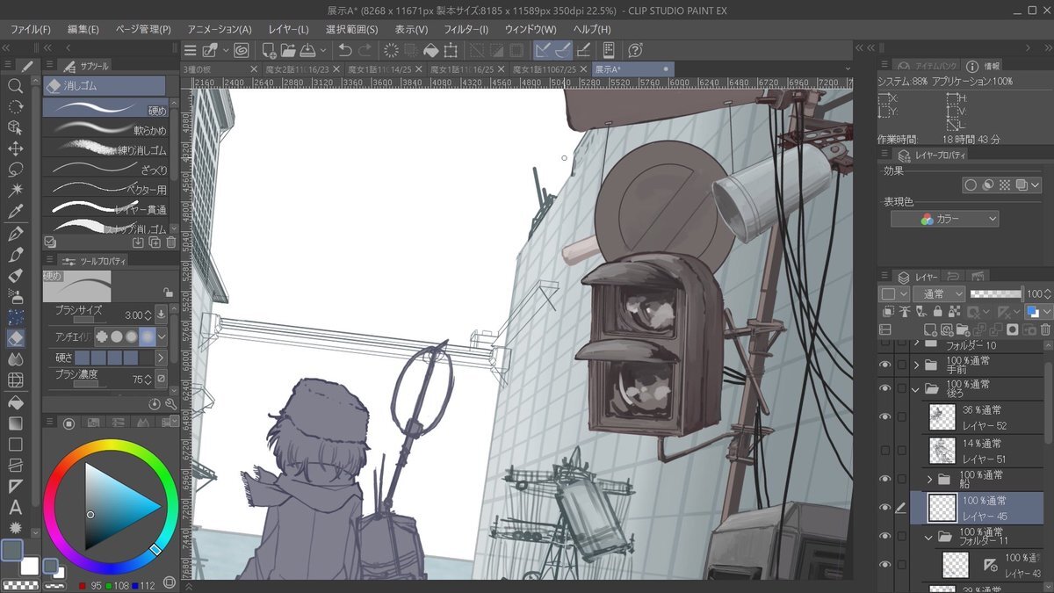Pick the Eyedropper tool
This screenshot has height=593, width=1054.
15,212
